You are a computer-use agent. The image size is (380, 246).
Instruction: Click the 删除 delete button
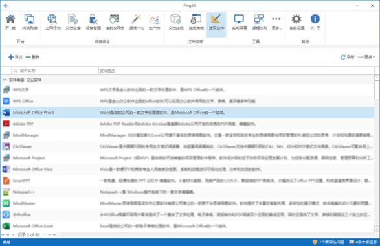[32, 57]
